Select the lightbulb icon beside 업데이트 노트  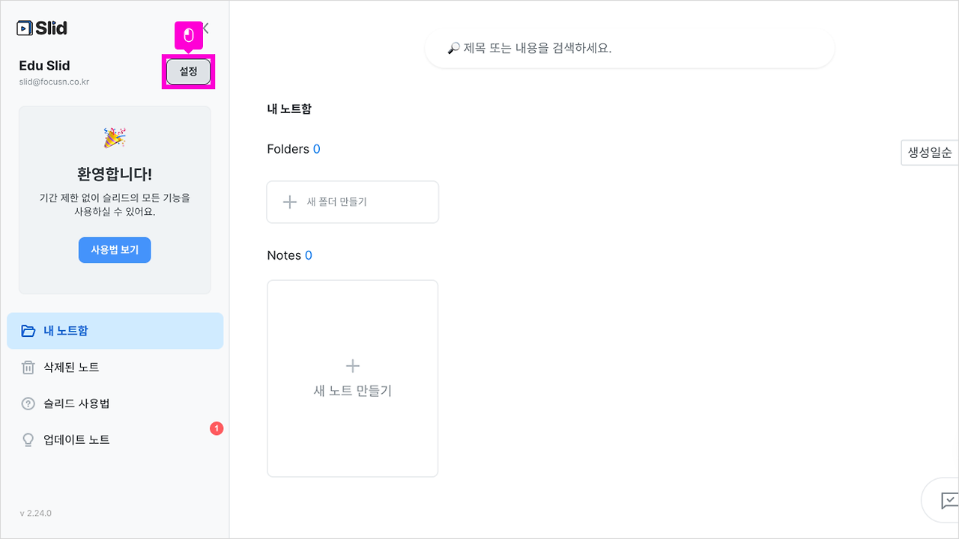[x=28, y=439]
